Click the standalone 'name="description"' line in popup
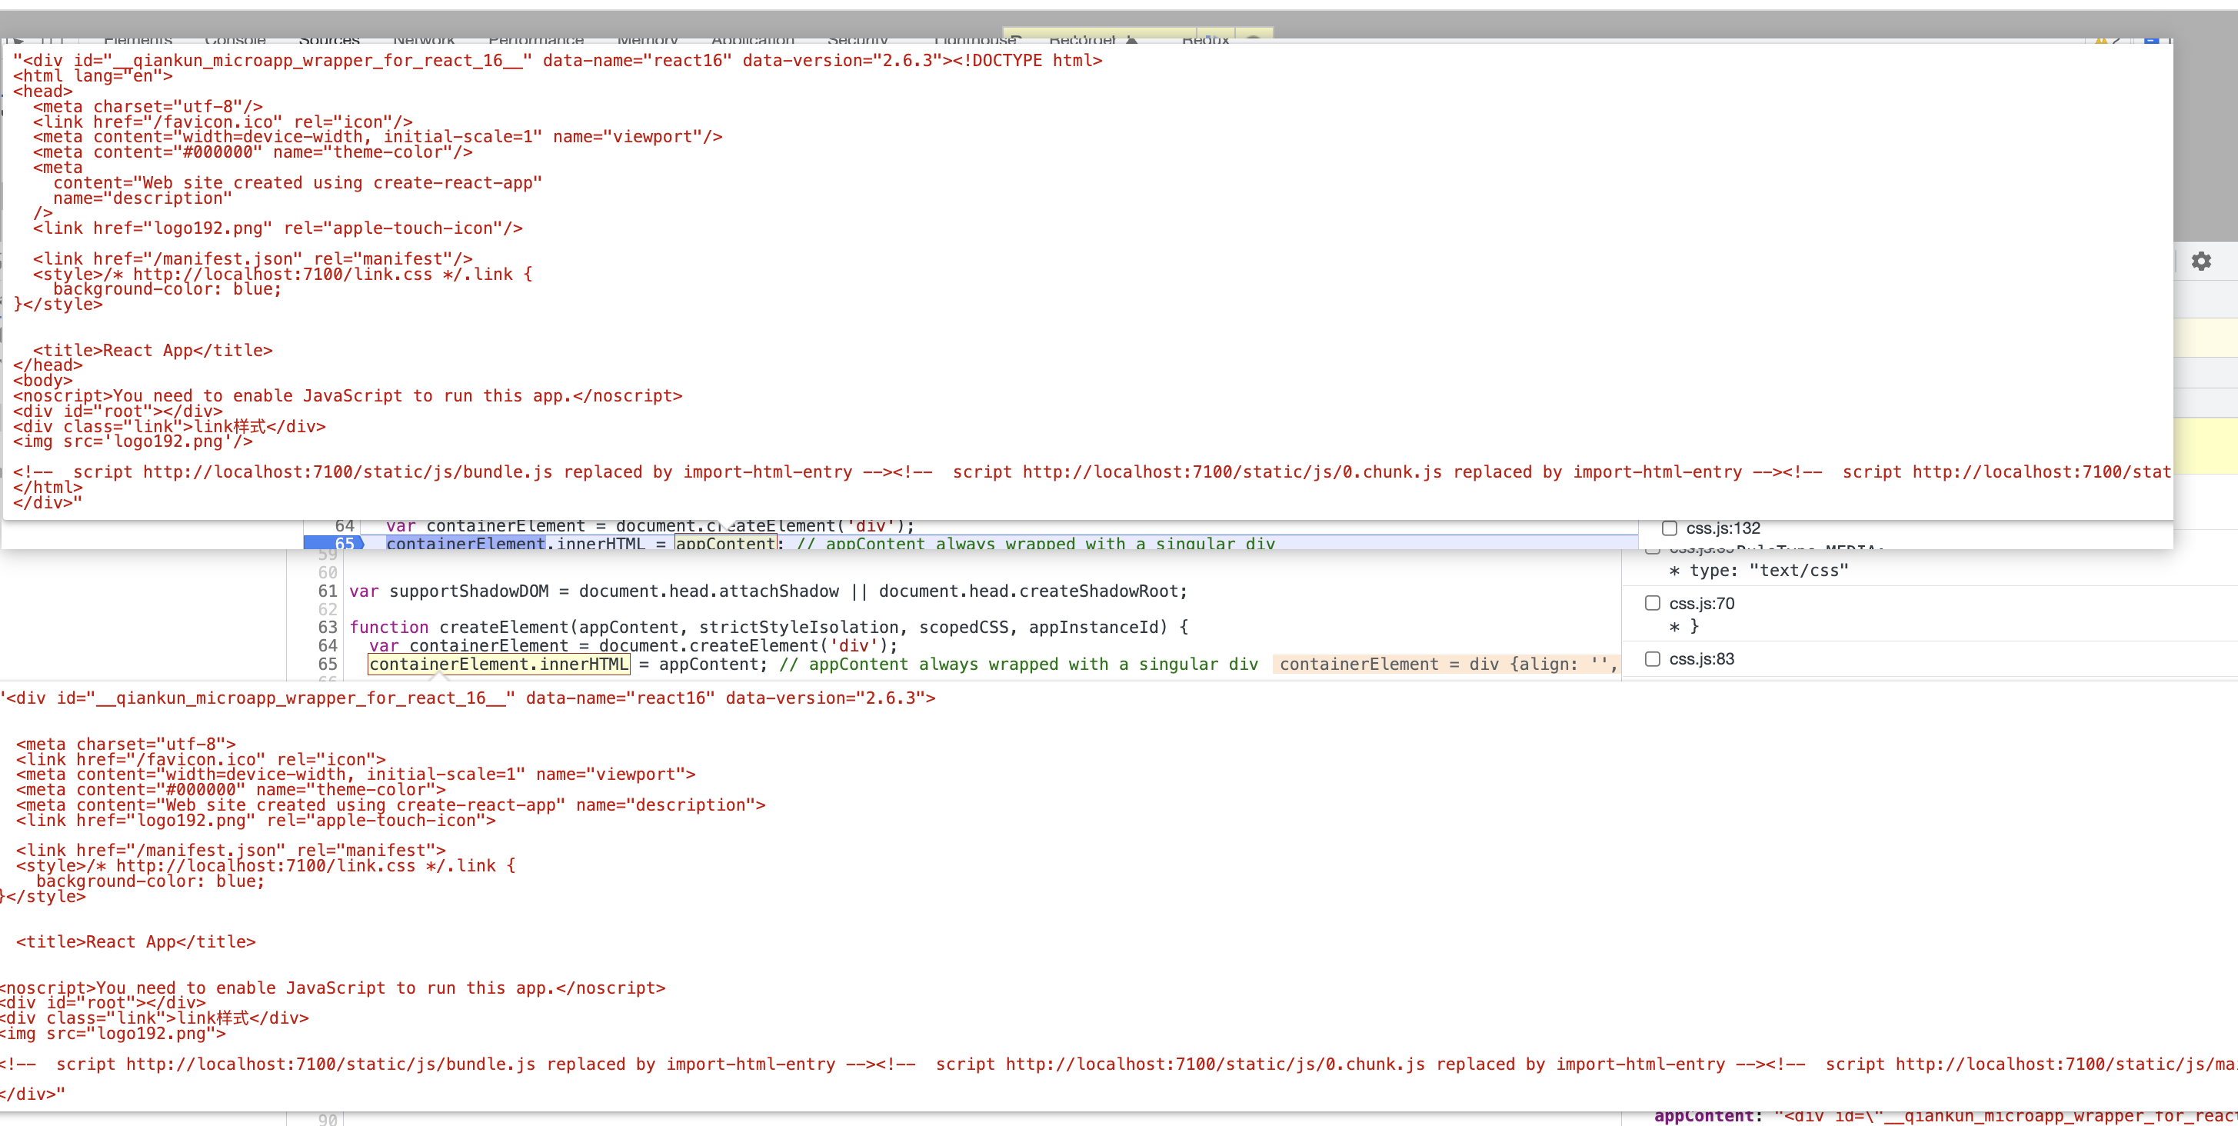Viewport: 2238px width, 1126px height. pos(142,198)
